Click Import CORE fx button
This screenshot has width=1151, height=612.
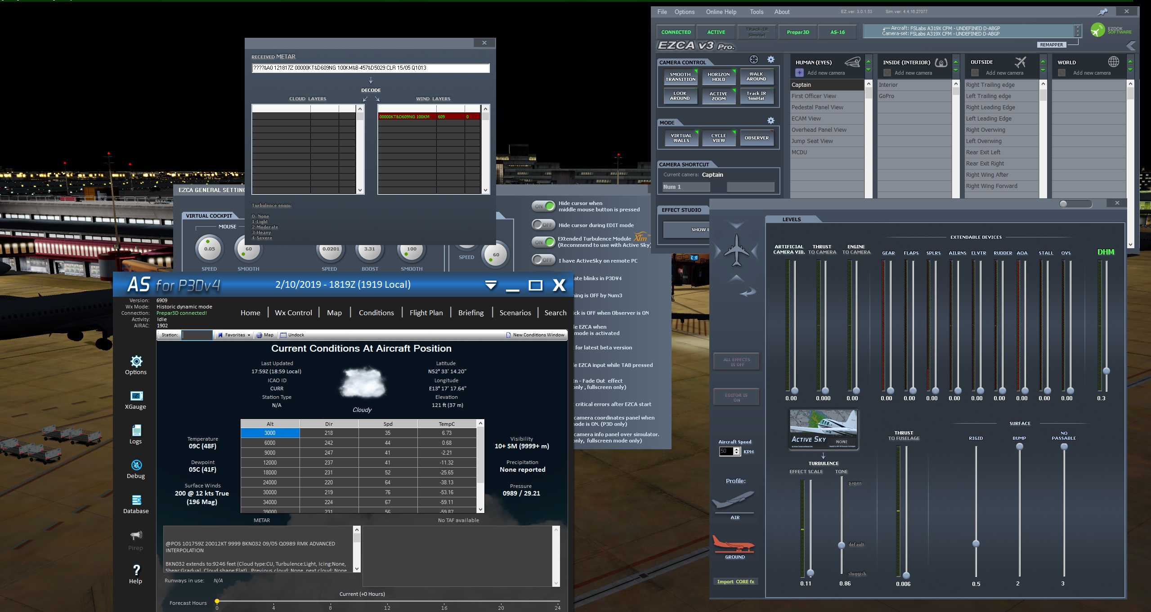[x=735, y=581]
